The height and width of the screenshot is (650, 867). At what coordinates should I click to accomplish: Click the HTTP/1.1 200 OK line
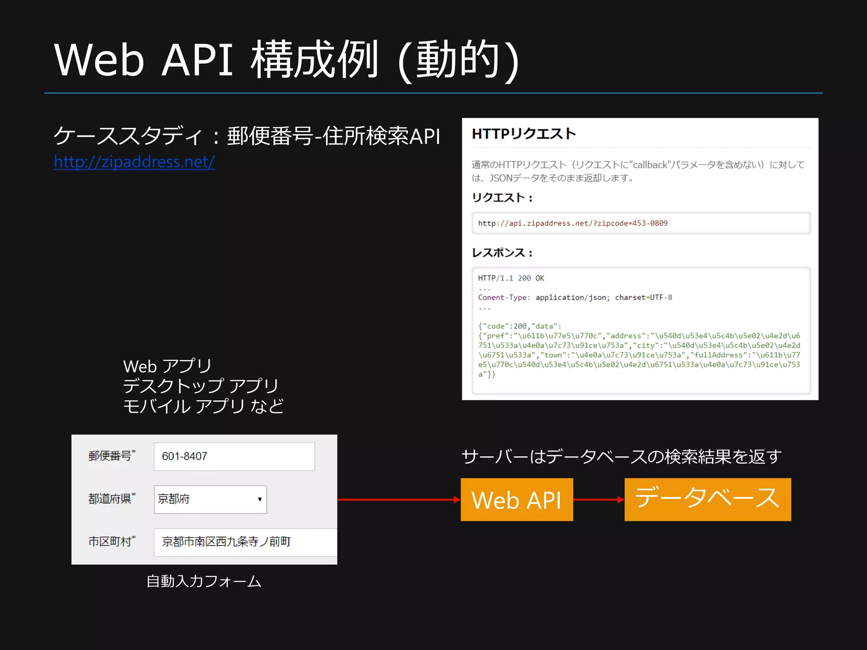point(511,278)
